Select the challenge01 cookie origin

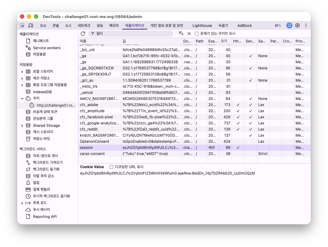coord(56,105)
